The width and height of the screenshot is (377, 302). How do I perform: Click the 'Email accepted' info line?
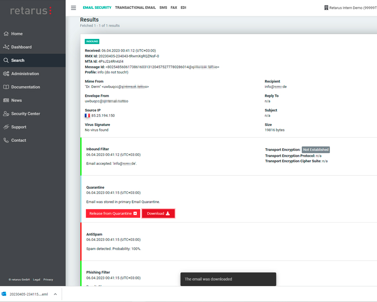coord(112,164)
